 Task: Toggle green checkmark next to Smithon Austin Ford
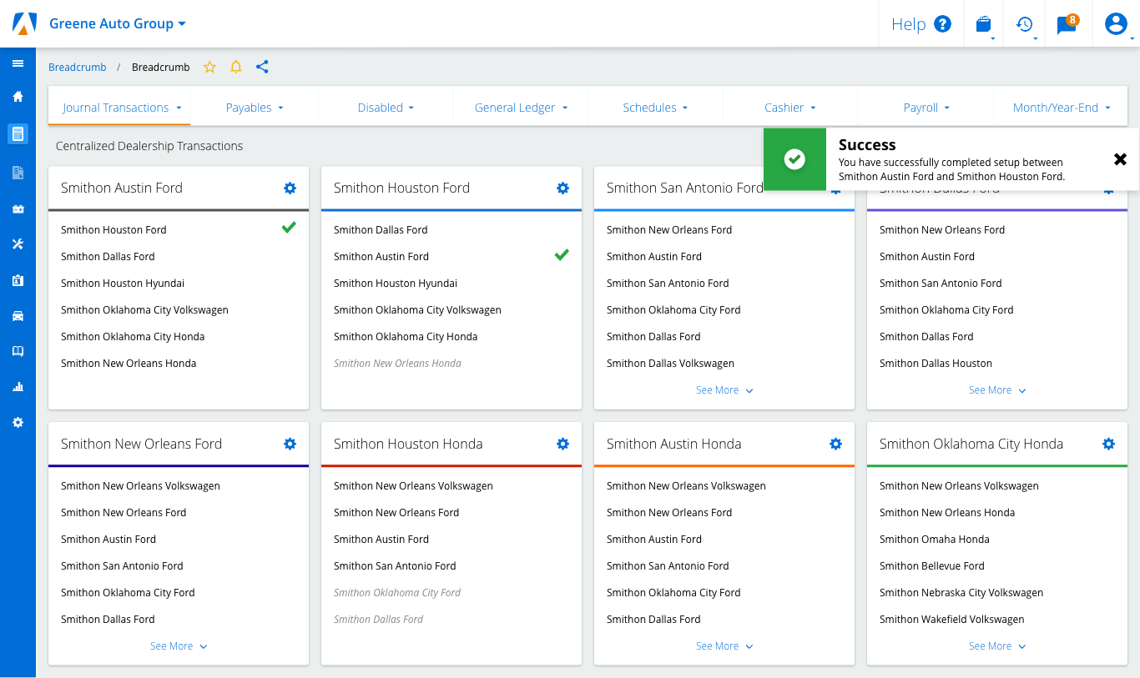pos(562,254)
